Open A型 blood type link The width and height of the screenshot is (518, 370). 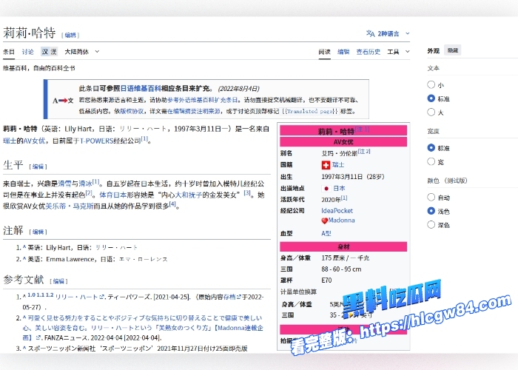(326, 233)
